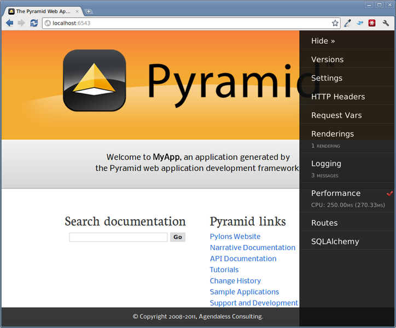Click the search documentation text field

click(118, 237)
